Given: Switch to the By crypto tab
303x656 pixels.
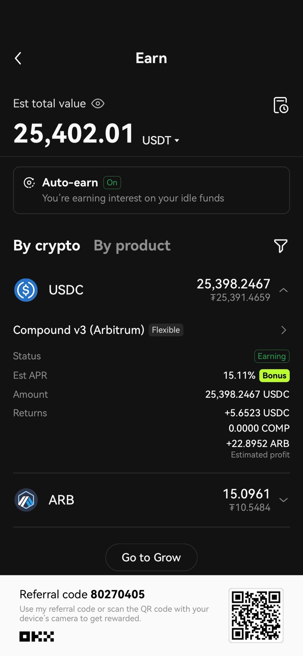Looking at the screenshot, I should click(x=46, y=246).
